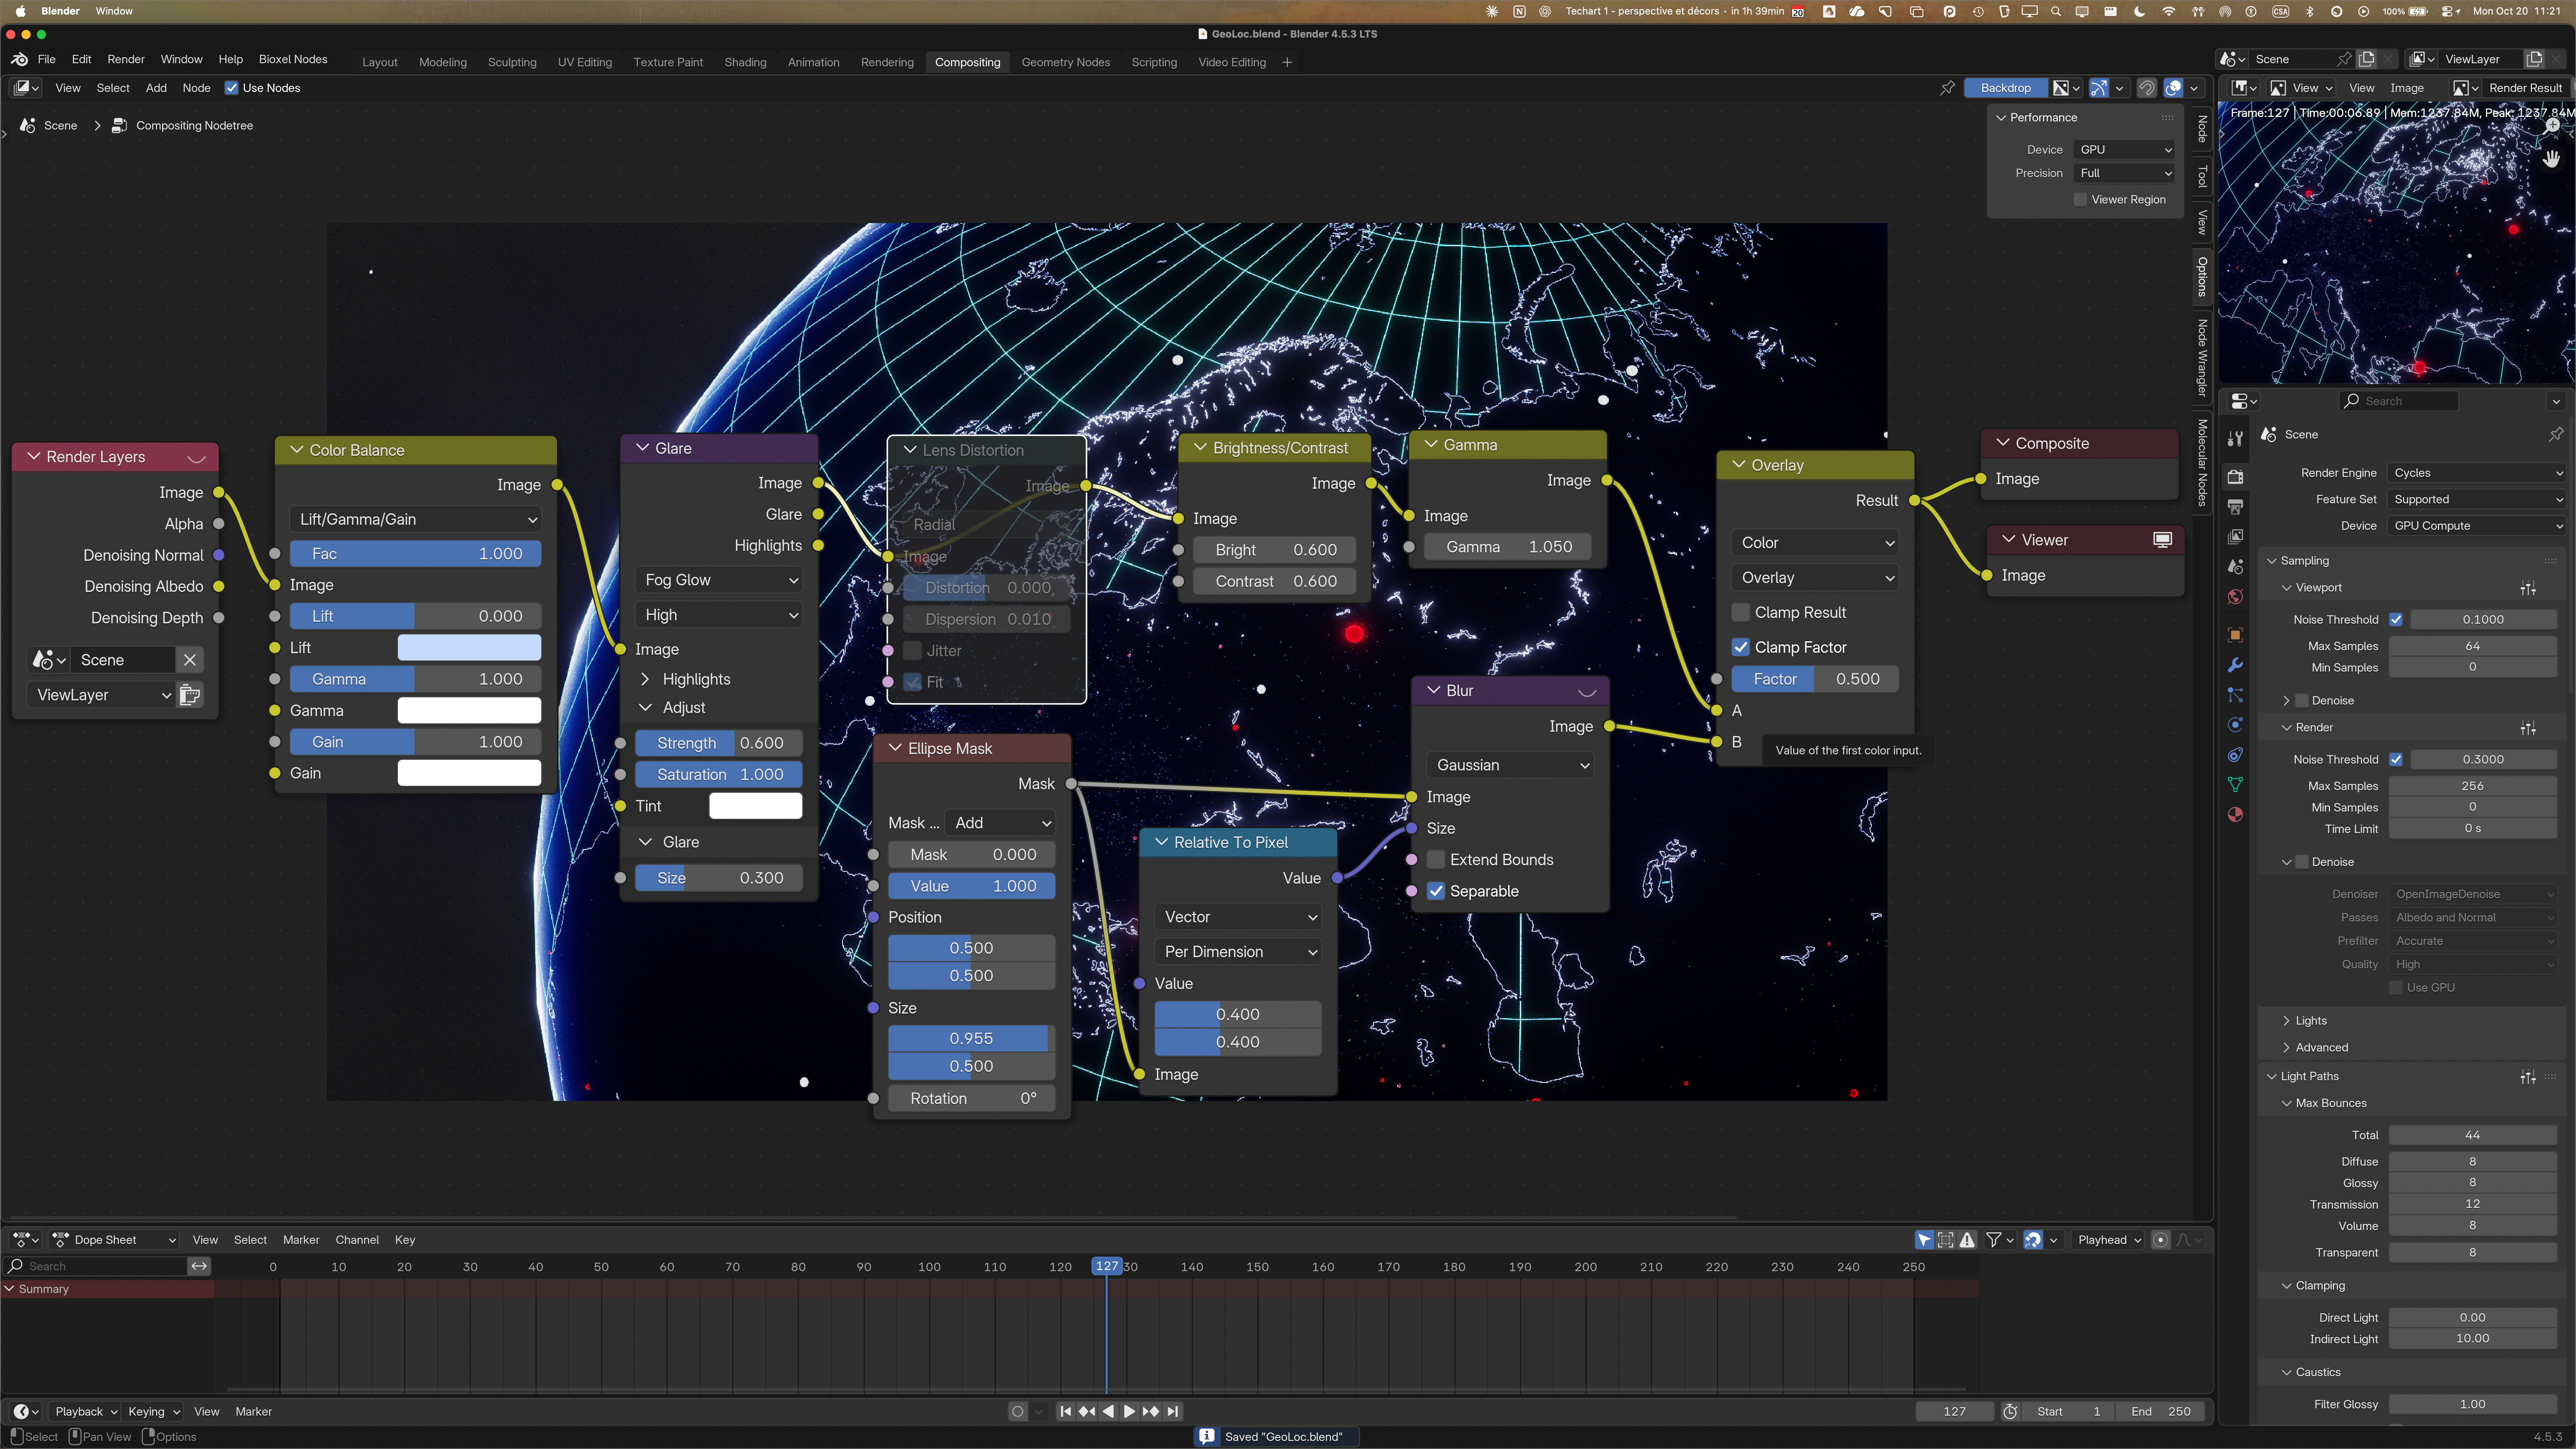Click the Tint color swatch in Glare node

tap(756, 806)
